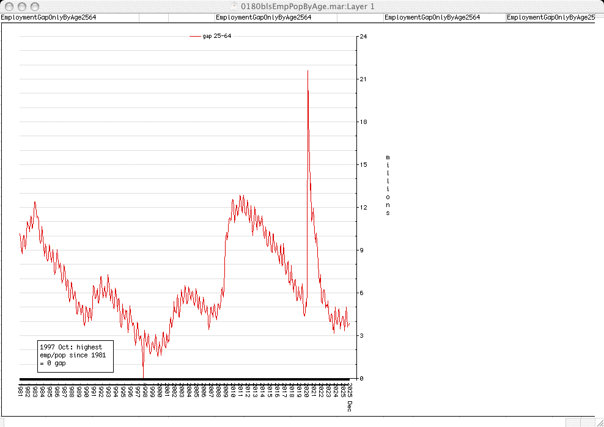
Task: Close the 0180blsEmpPopByAge.mar window
Action: 8,6
